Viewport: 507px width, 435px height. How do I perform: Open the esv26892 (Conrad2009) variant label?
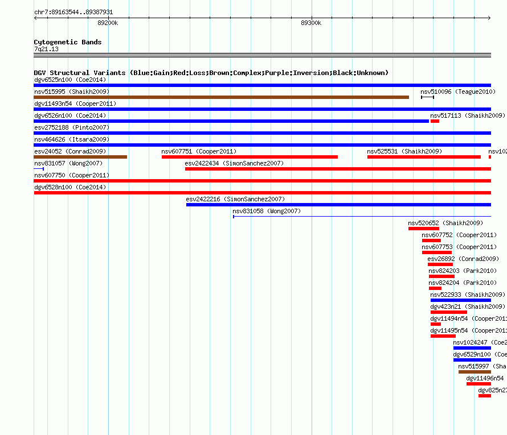coord(463,259)
